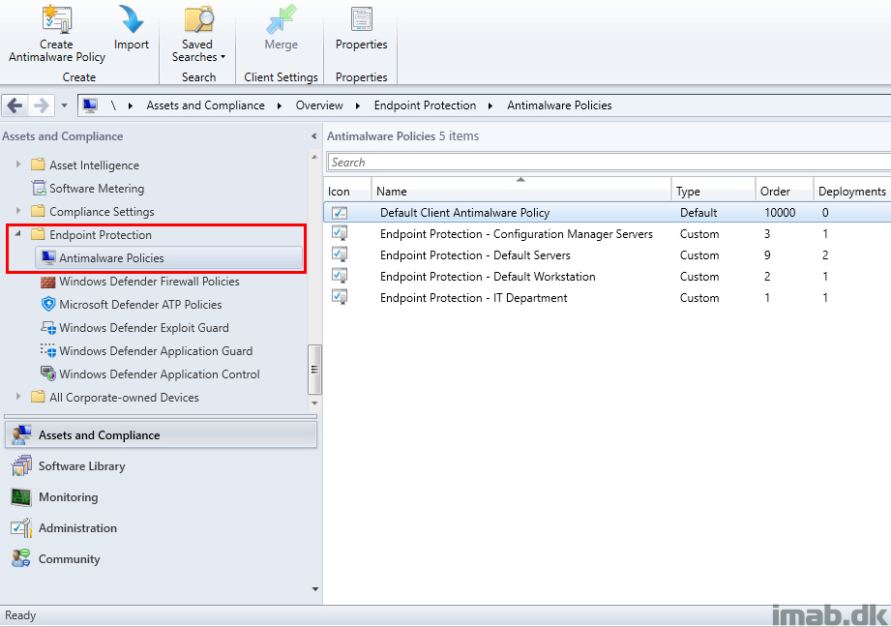The height and width of the screenshot is (627, 891).
Task: Click the Windows Defender Application Guard icon
Action: click(48, 350)
